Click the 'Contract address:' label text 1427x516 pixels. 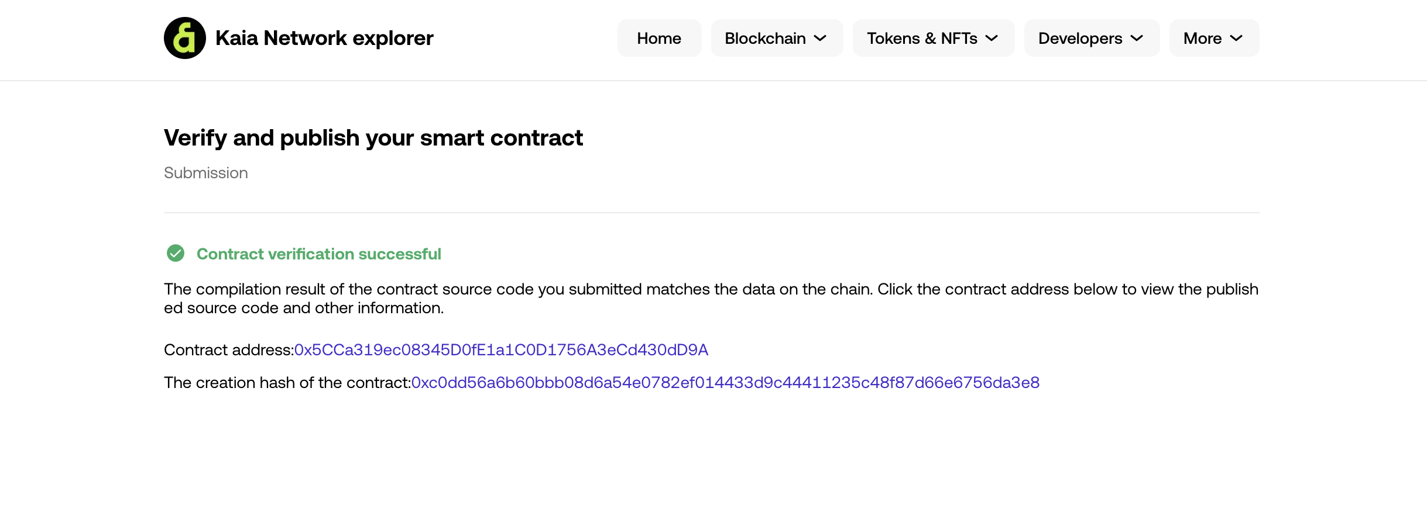229,349
